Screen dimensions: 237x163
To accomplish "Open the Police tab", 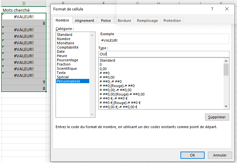I will 106,21.
